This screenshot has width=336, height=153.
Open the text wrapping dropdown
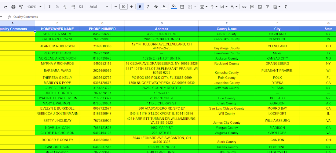tap(224, 7)
